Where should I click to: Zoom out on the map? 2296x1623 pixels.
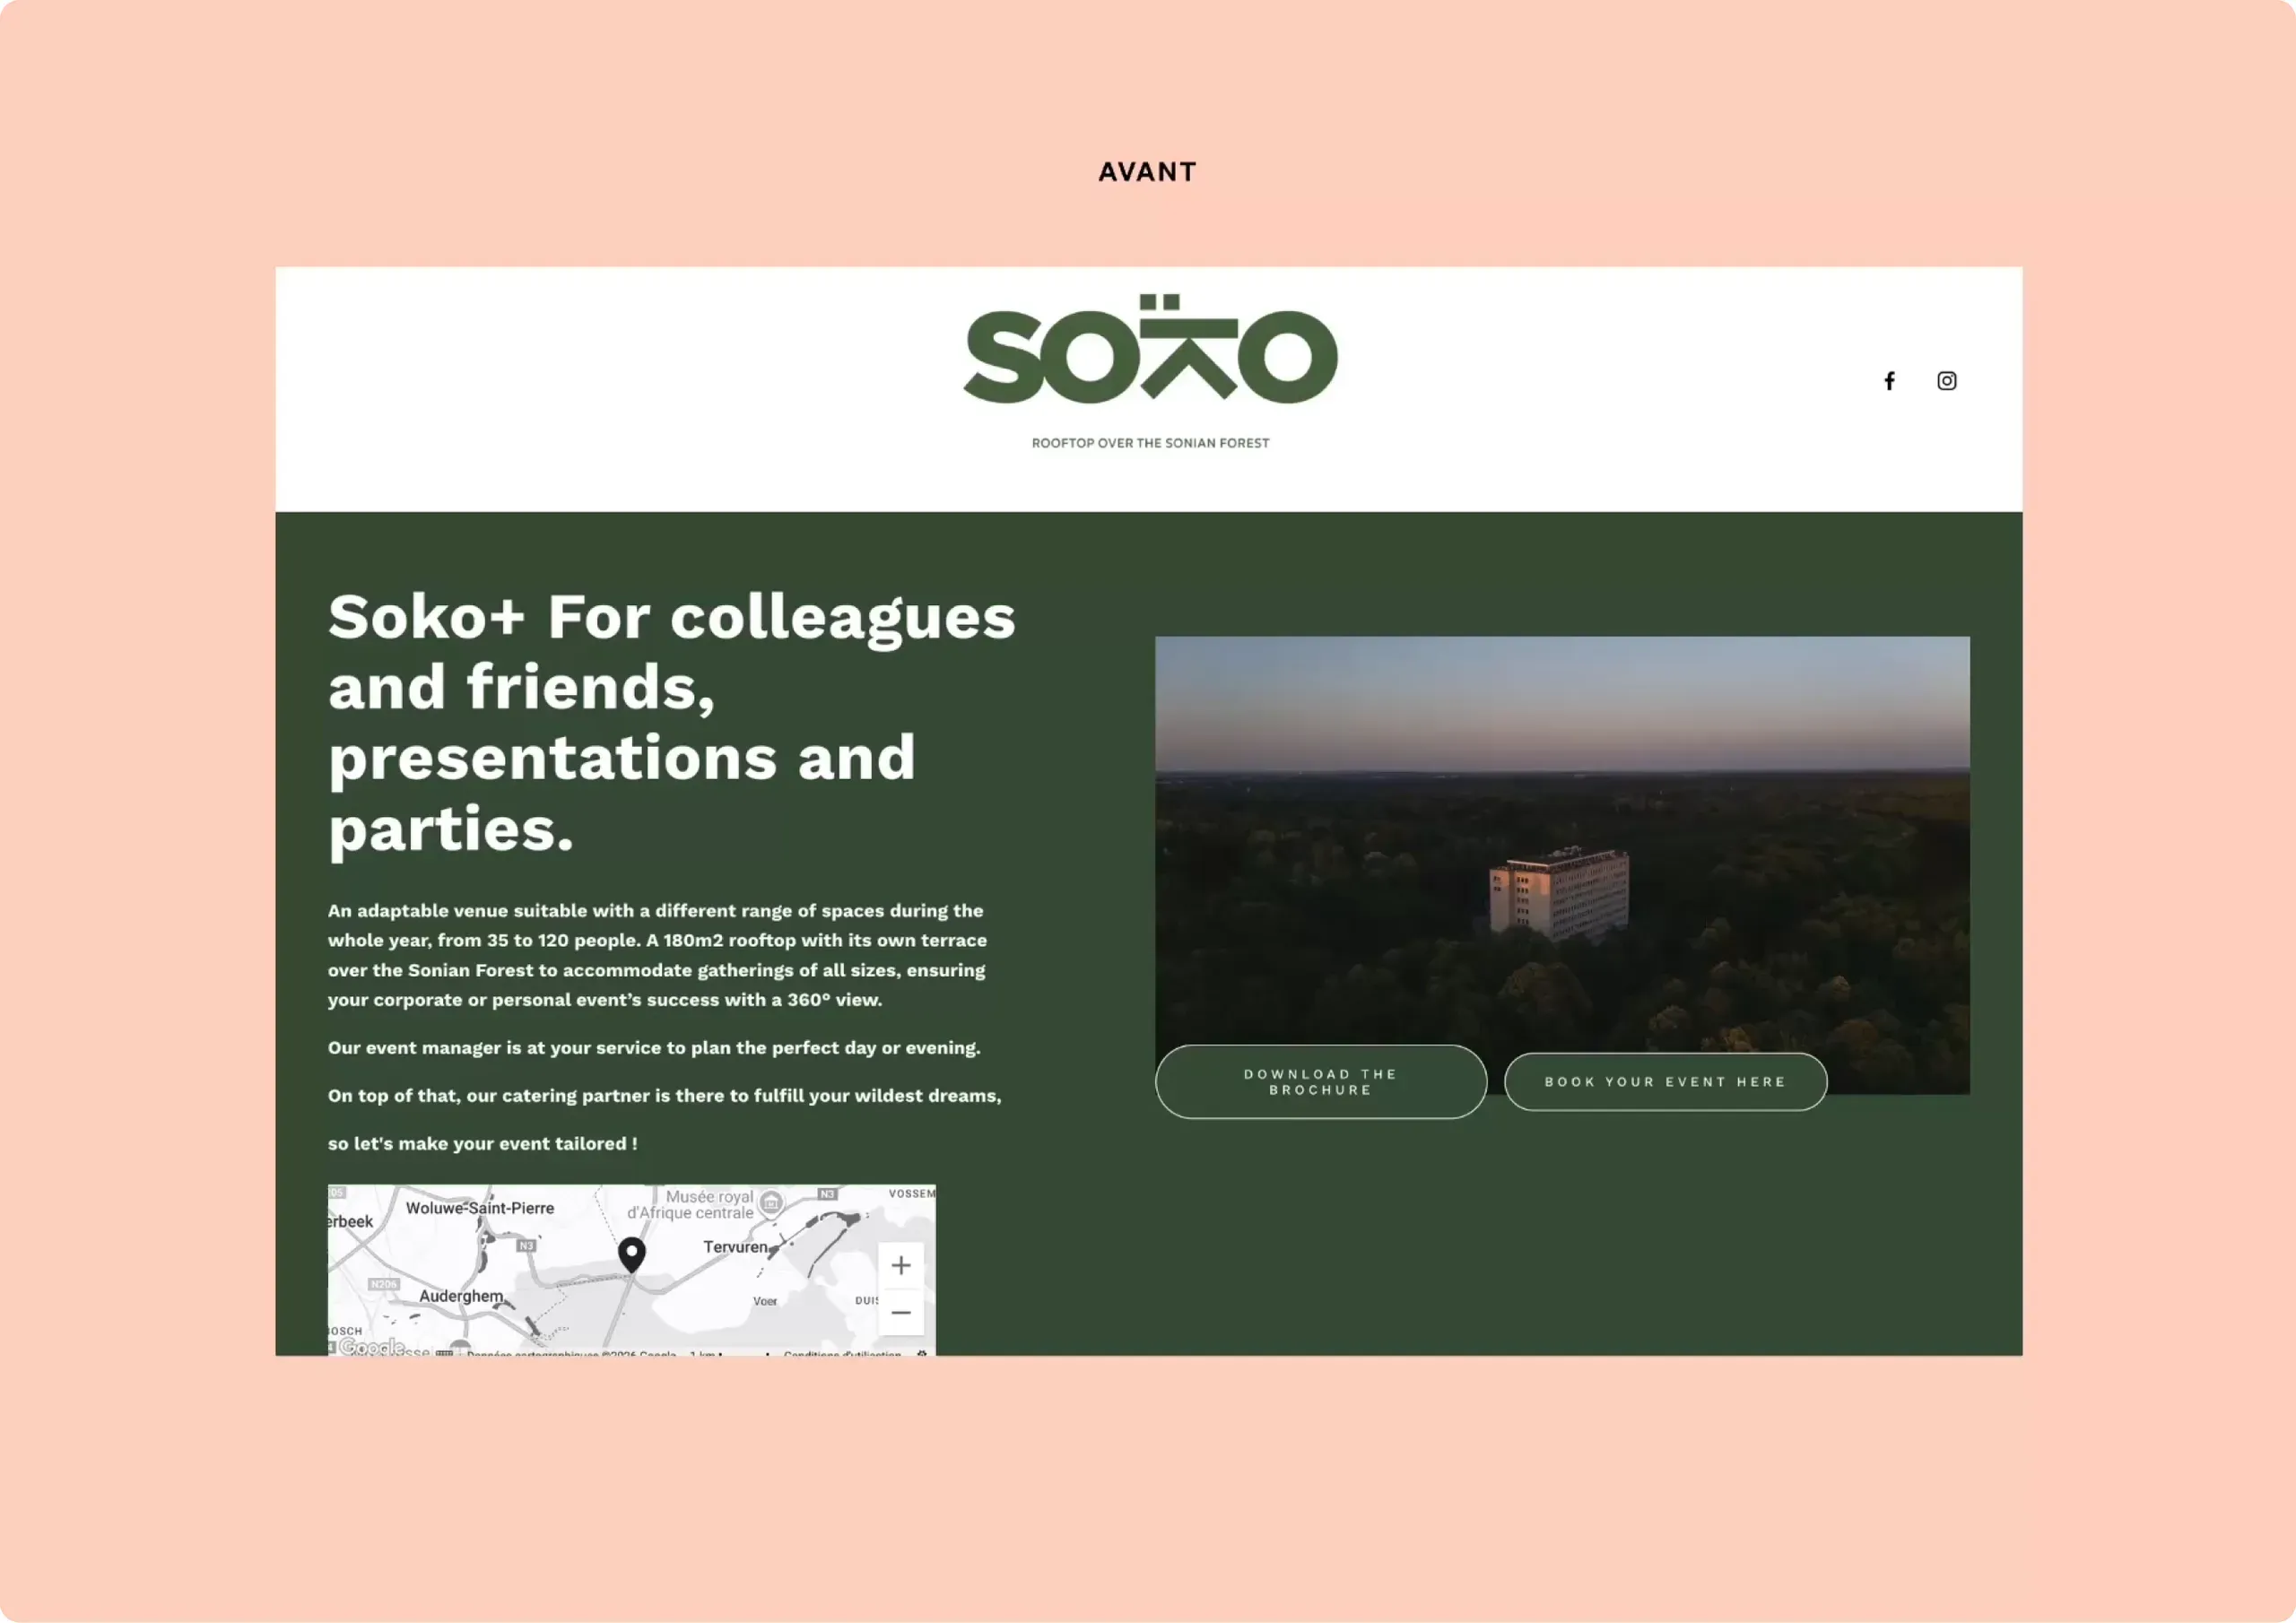click(x=900, y=1313)
